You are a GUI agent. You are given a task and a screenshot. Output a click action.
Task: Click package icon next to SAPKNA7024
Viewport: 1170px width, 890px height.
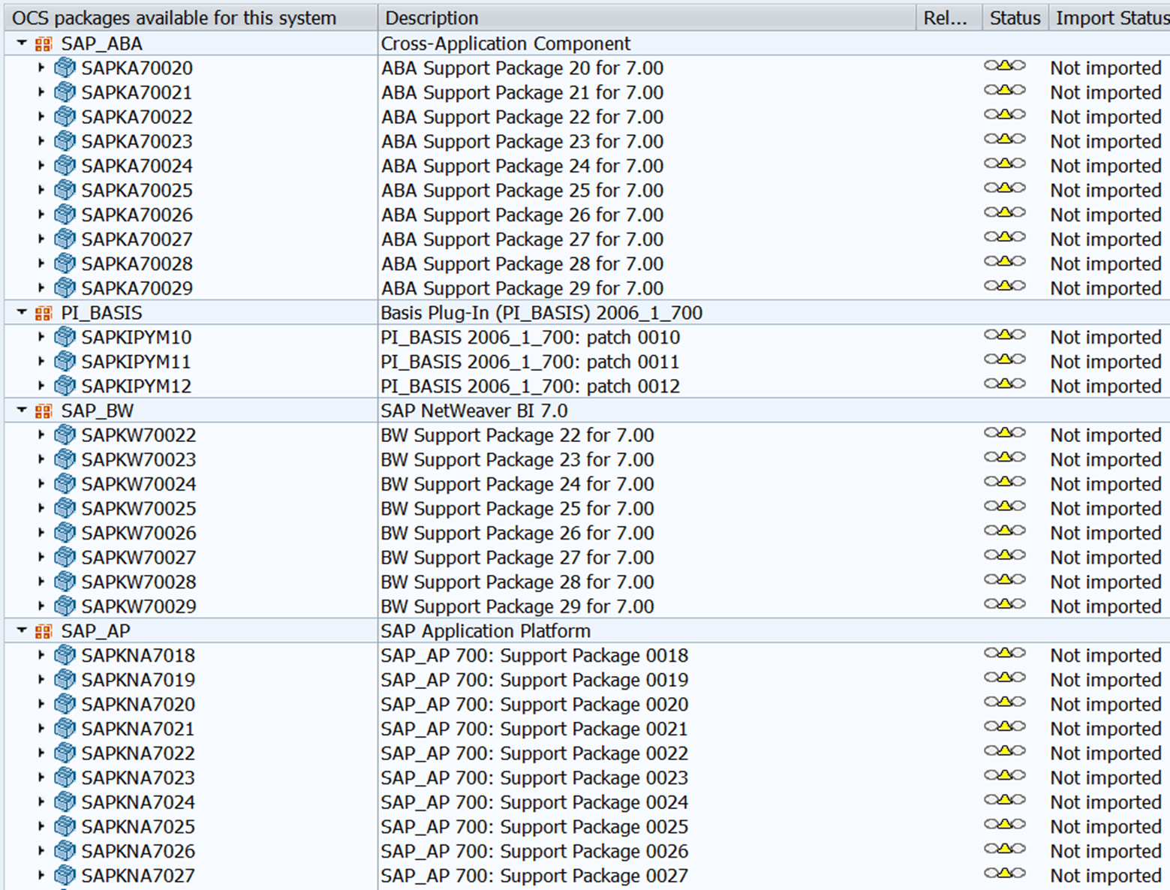coord(65,802)
